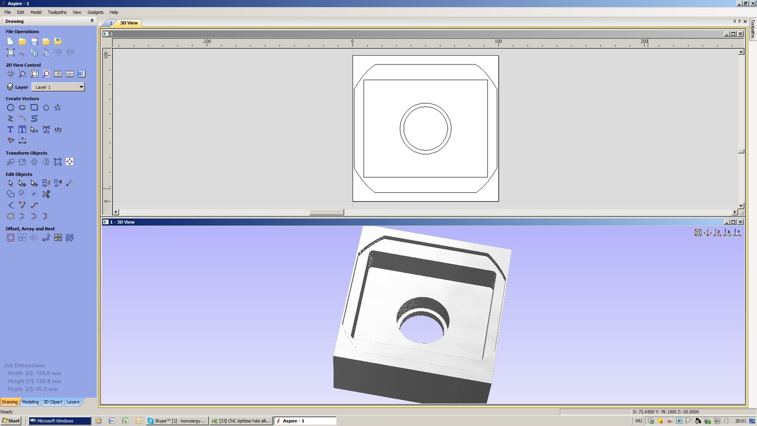The height and width of the screenshot is (426, 757).
Task: Open the CNC építése taskbar window
Action: tap(241, 421)
